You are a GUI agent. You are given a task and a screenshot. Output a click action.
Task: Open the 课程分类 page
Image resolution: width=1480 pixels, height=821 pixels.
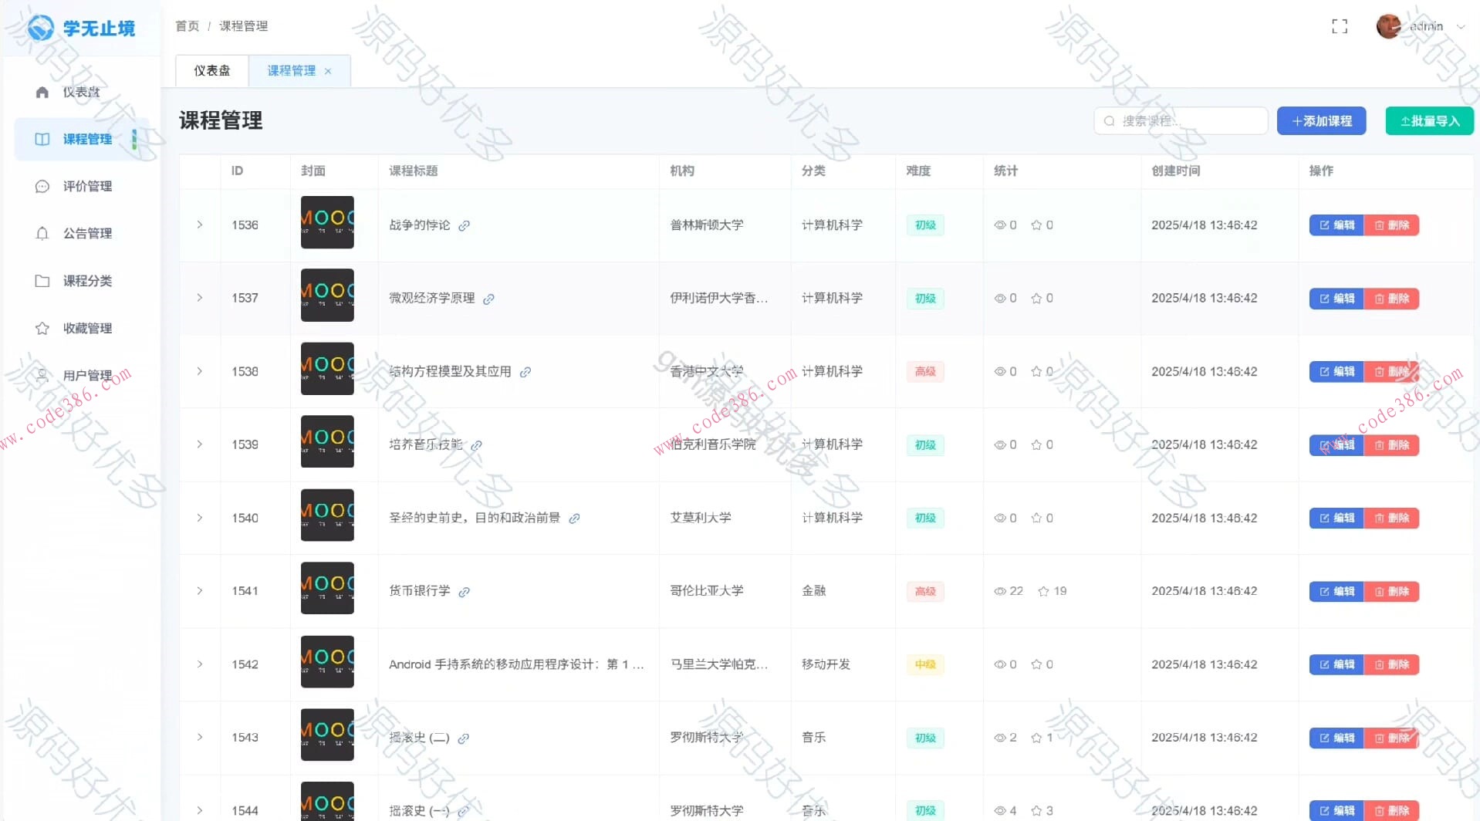[x=87, y=281]
